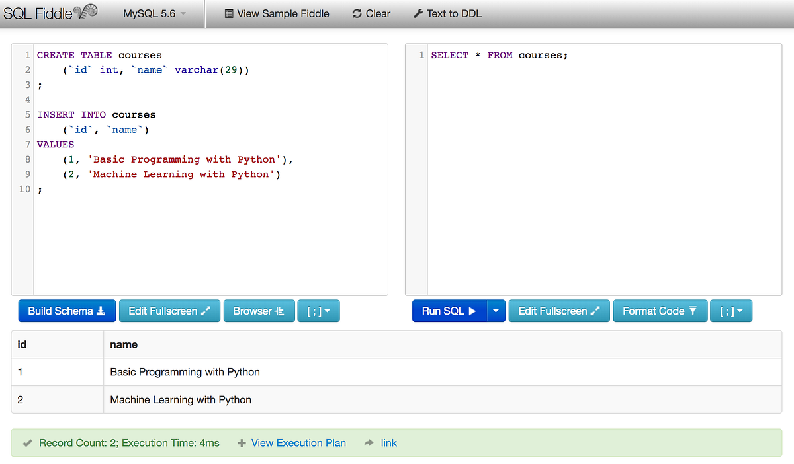Image resolution: width=794 pixels, height=464 pixels.
Task: Click the link hyperlink in the results bar
Action: (x=388, y=443)
